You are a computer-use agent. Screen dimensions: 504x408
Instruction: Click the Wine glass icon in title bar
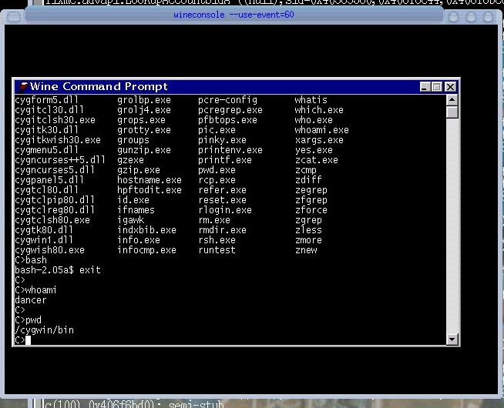pyautogui.click(x=24, y=86)
